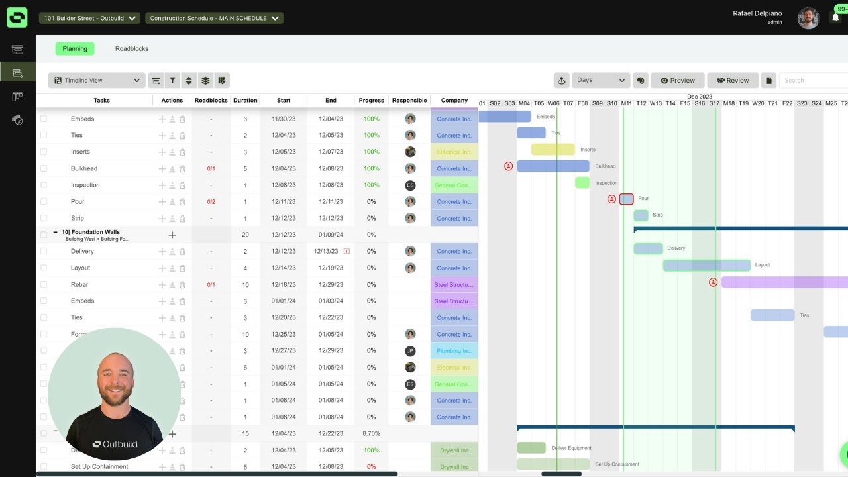848x477 pixels.
Task: Open the 101 Builder Street project dropdown
Action: [89, 18]
